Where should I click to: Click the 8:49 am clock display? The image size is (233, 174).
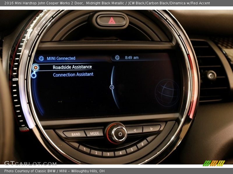coord(132,57)
